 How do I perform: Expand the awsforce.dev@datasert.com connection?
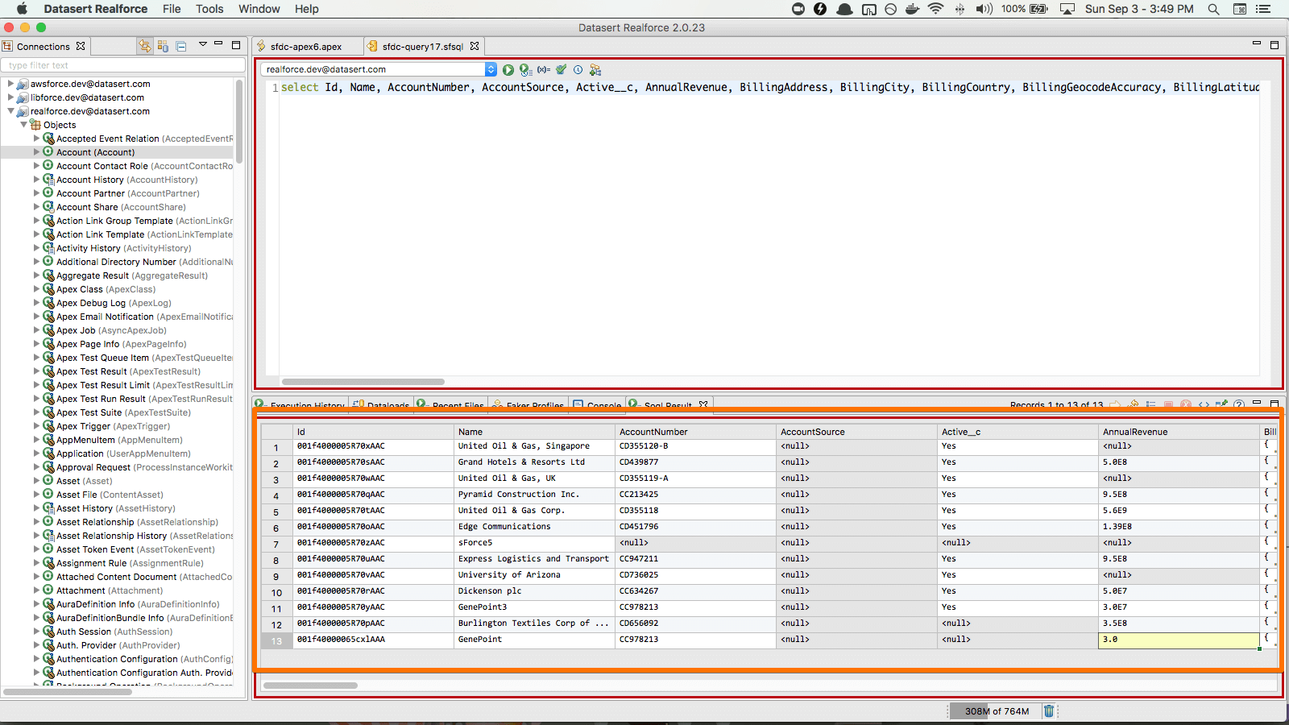[x=10, y=84]
